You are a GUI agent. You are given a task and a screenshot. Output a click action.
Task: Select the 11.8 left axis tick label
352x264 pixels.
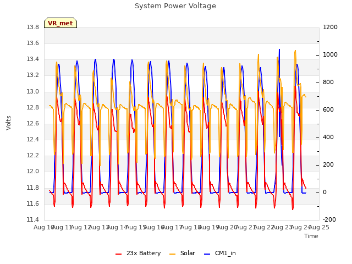33,188
